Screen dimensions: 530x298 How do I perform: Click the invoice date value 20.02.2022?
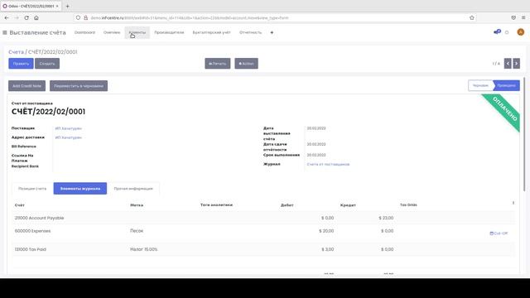coord(316,128)
